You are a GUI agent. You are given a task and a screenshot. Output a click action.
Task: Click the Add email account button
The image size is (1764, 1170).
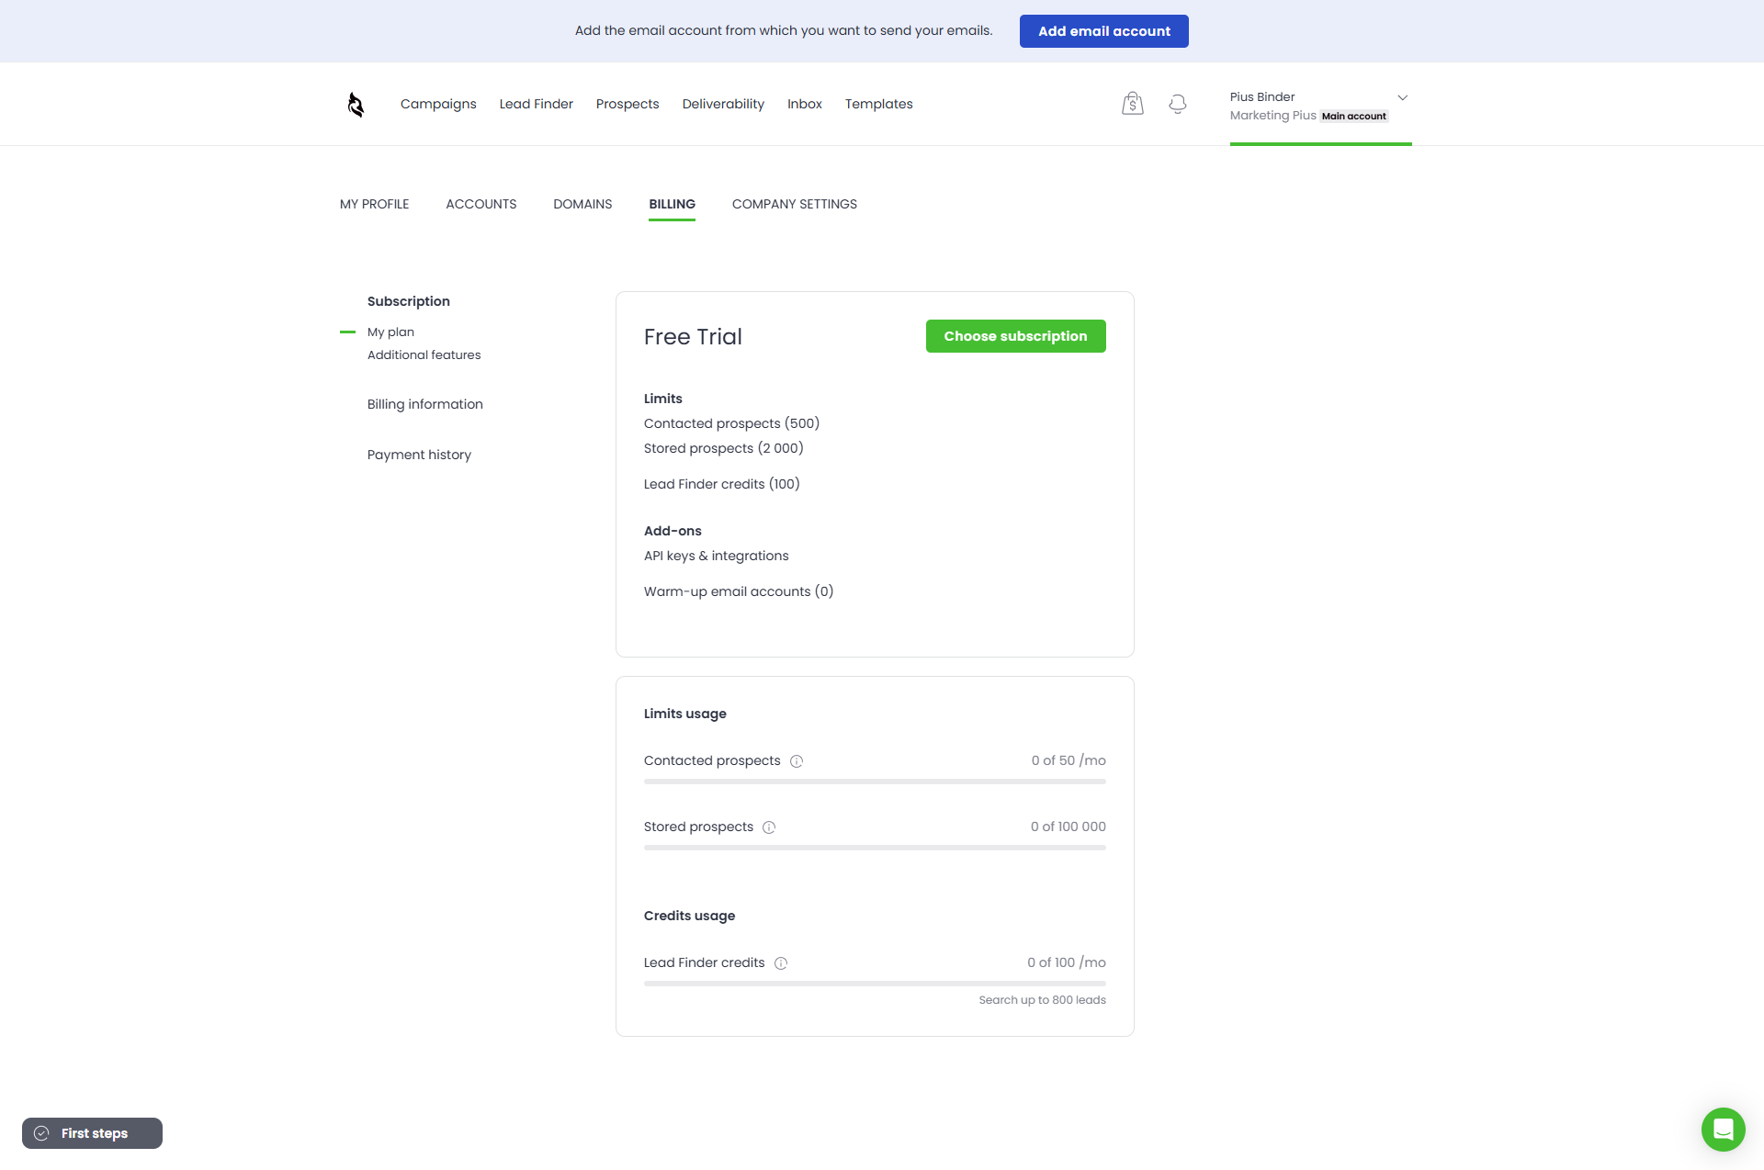tap(1103, 31)
